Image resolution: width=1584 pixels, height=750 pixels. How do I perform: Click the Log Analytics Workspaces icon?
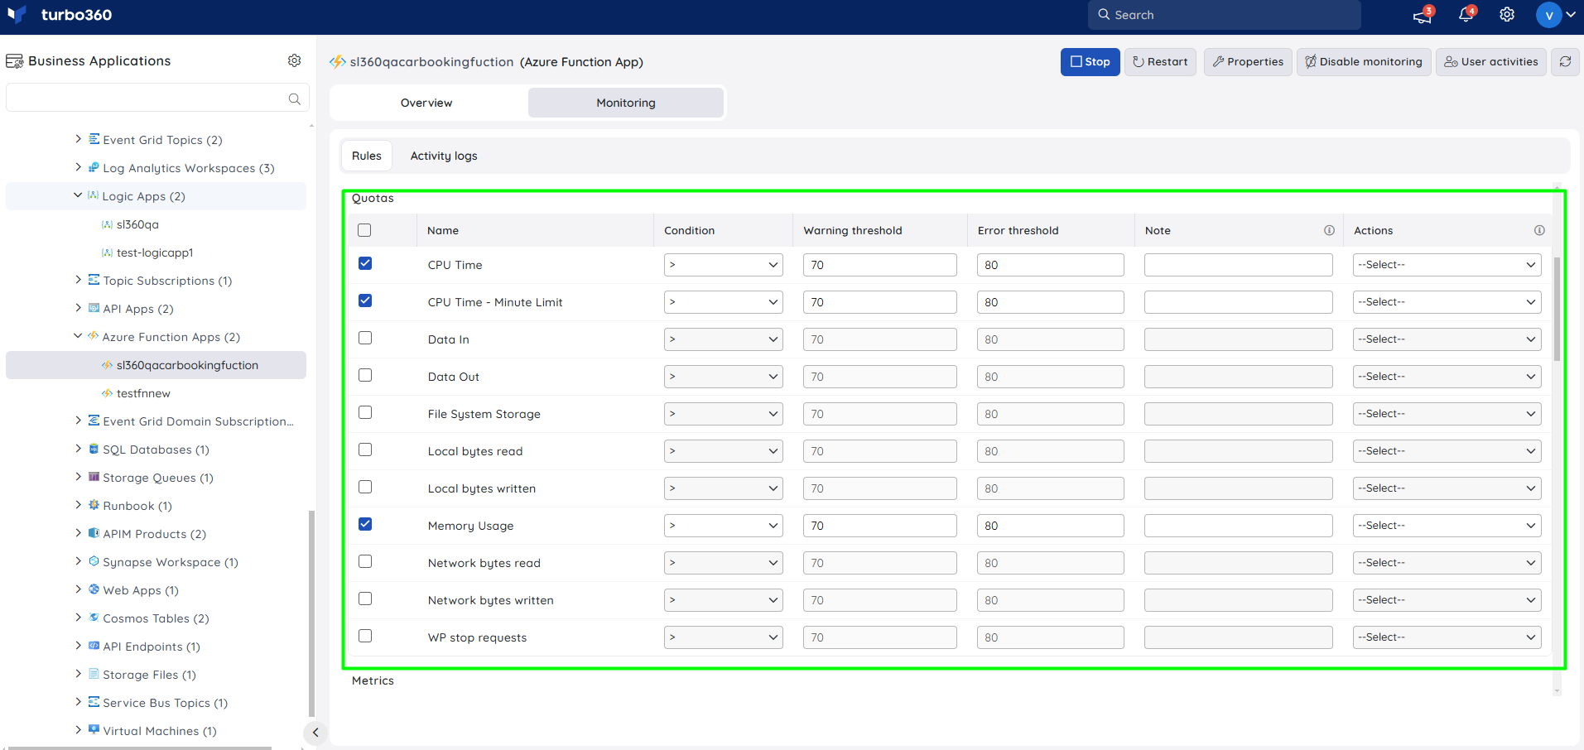pyautogui.click(x=94, y=167)
